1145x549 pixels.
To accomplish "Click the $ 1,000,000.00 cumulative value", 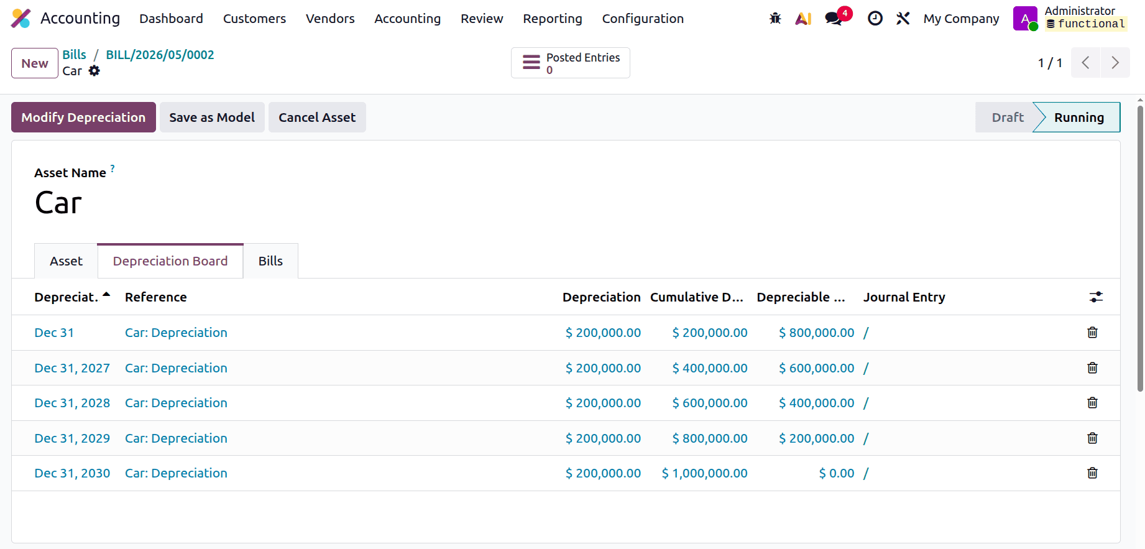I will tap(704, 473).
